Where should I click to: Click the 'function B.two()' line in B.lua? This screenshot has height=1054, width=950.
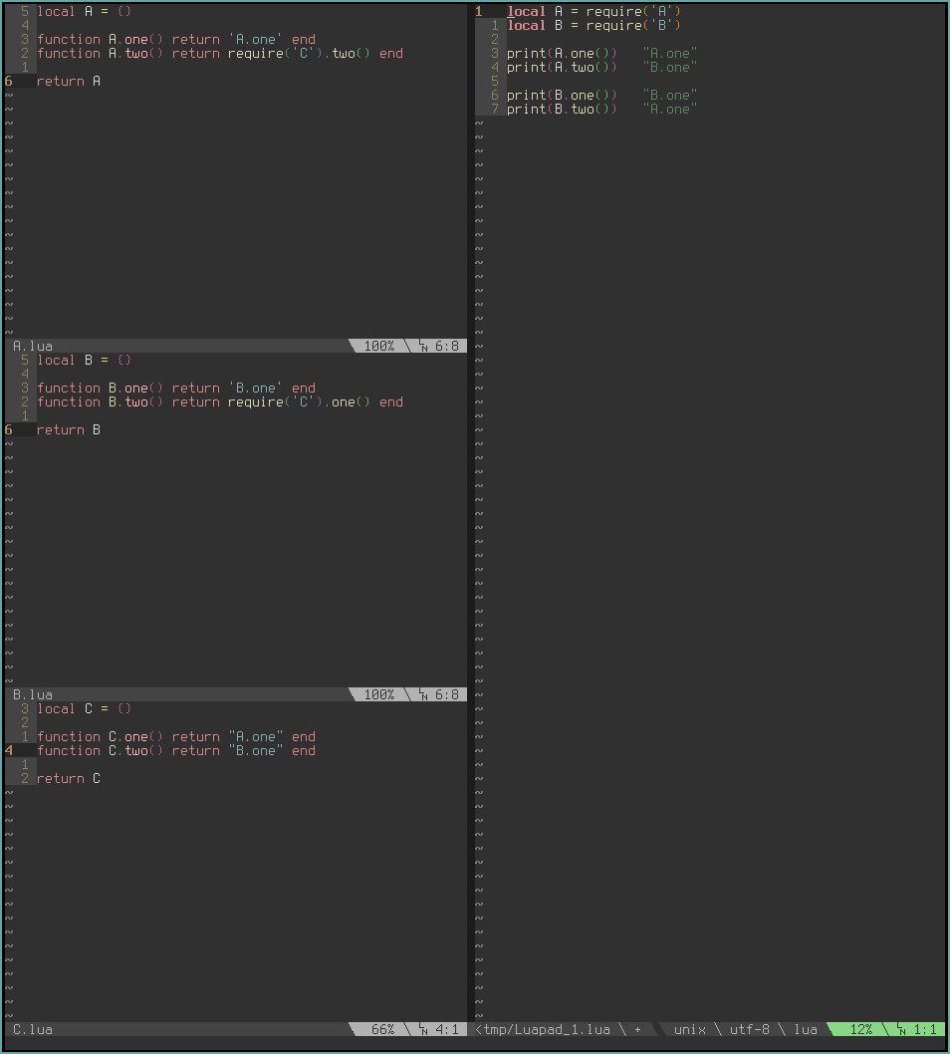click(220, 401)
